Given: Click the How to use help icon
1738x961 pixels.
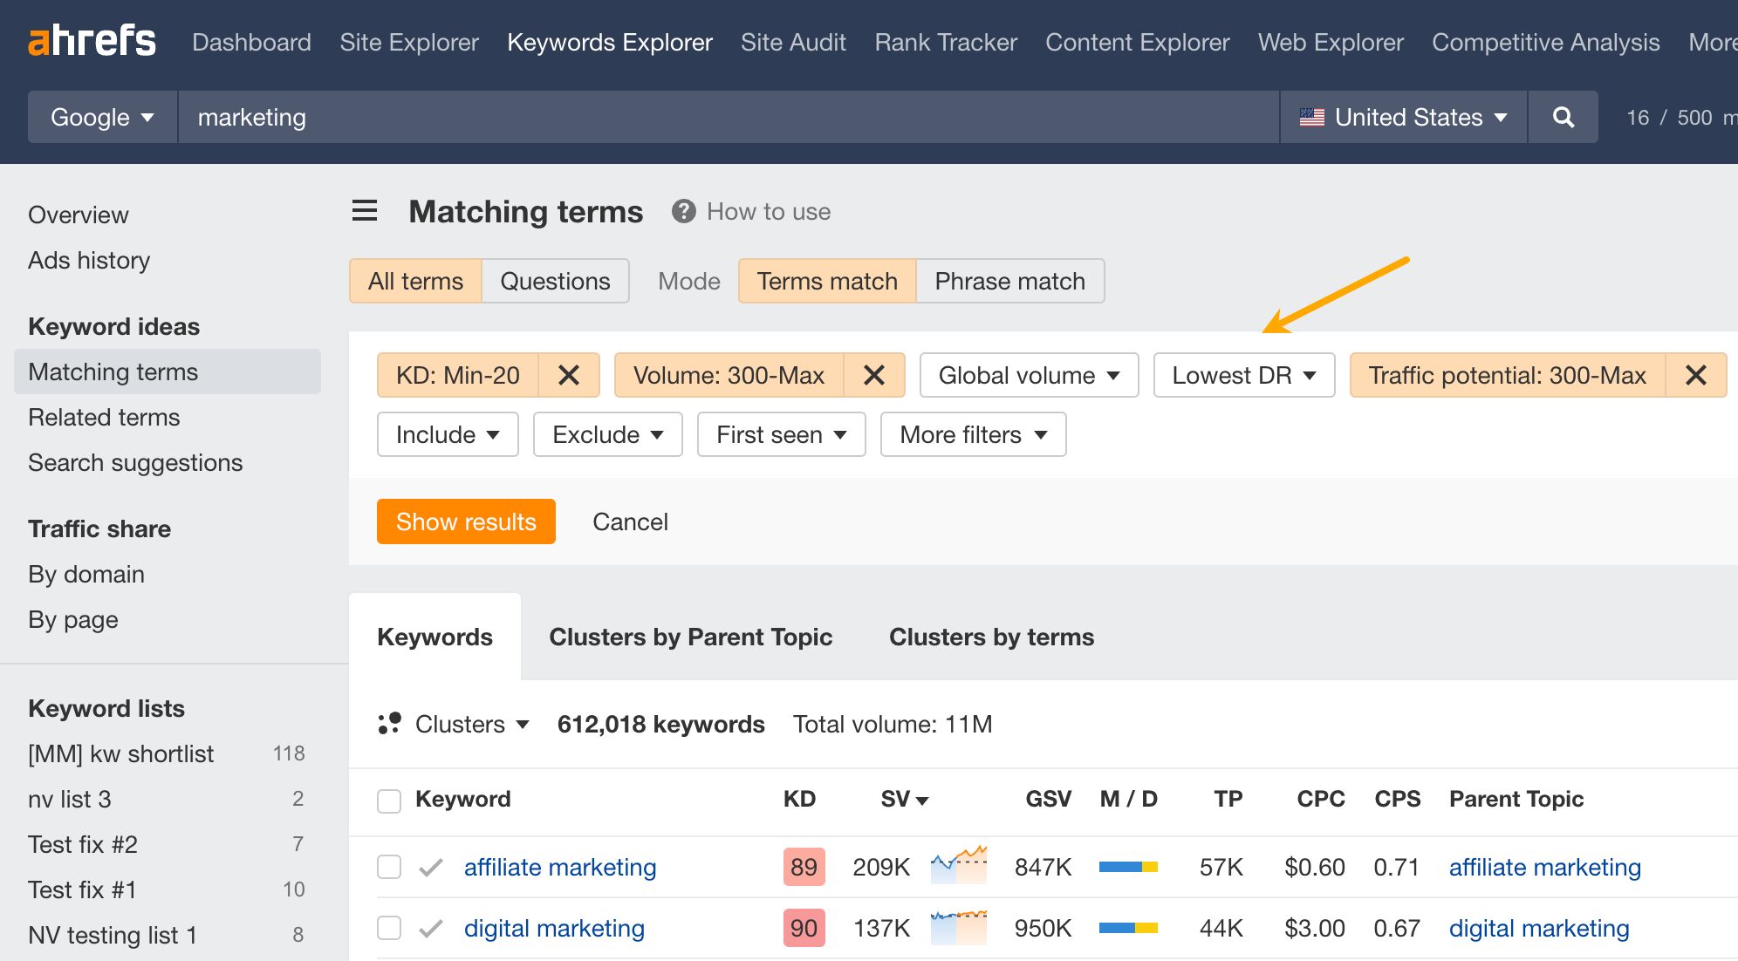Looking at the screenshot, I should point(684,211).
